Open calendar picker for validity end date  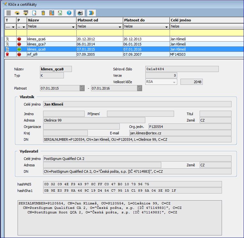[x=139, y=88]
